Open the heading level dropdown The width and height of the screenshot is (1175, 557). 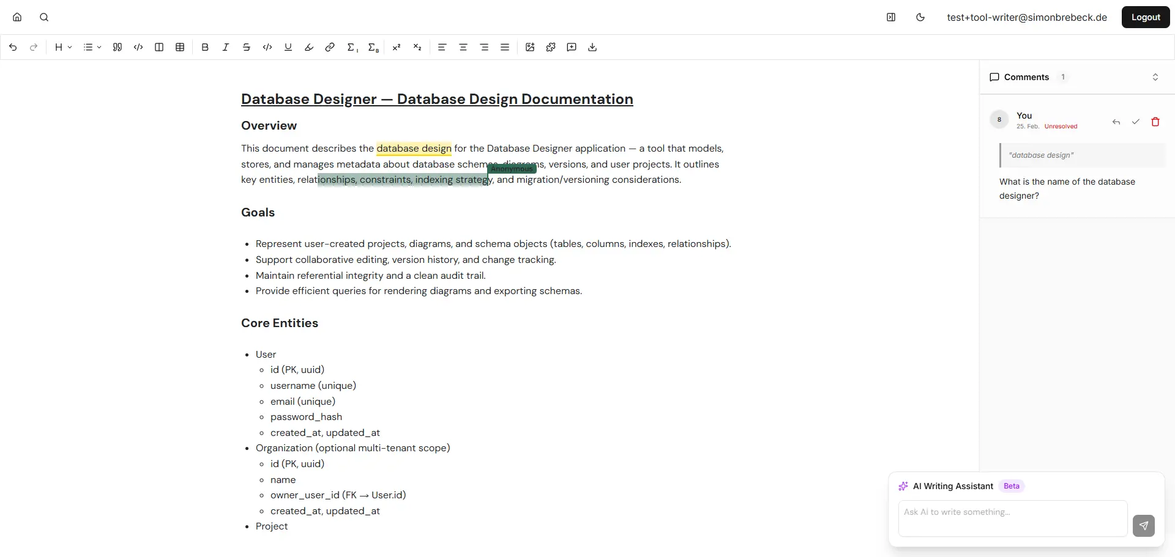(x=63, y=47)
